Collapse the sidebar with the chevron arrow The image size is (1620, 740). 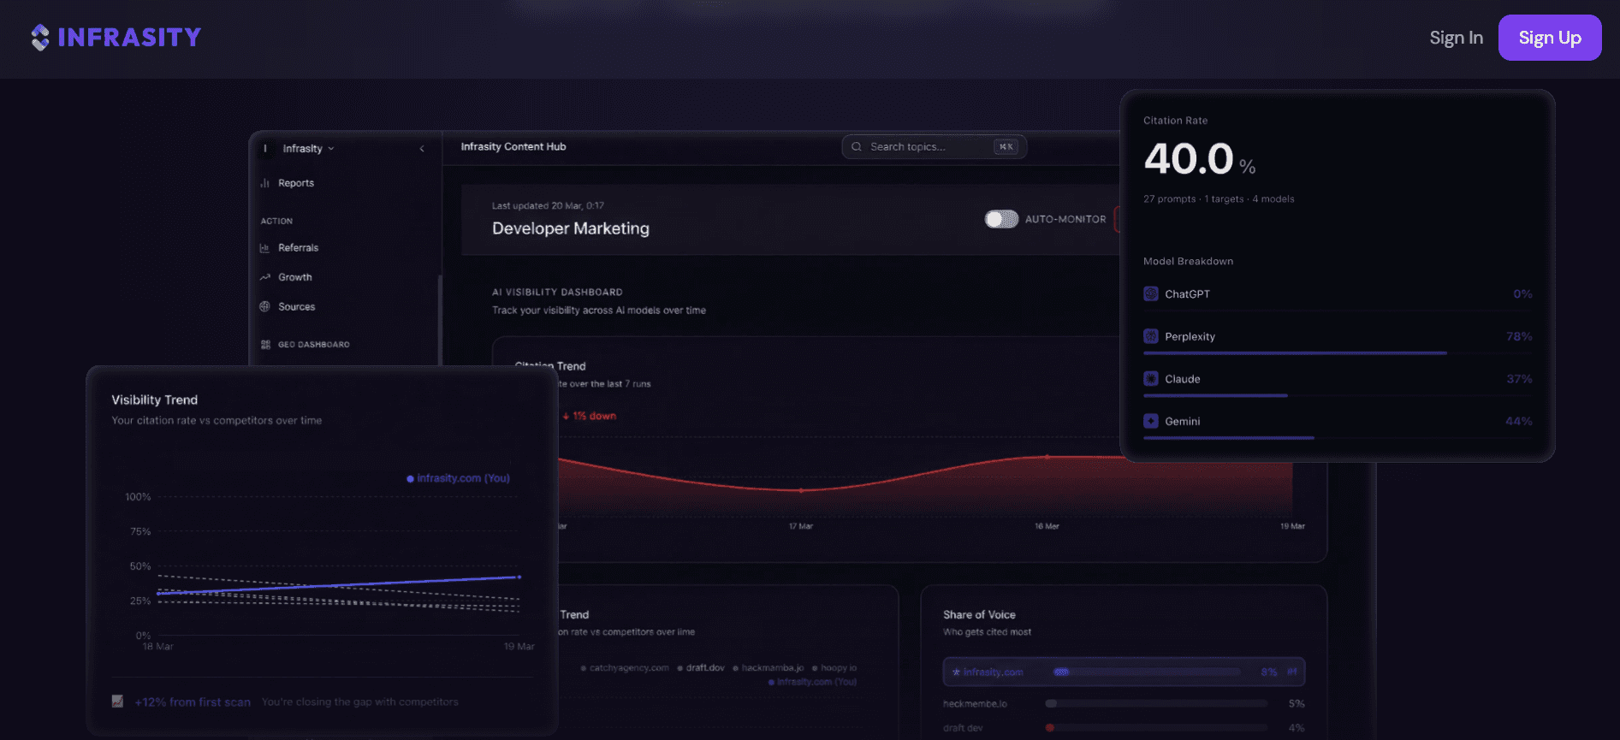[x=422, y=149]
